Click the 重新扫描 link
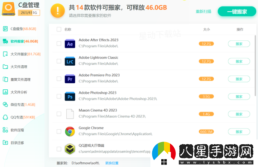 (x=203, y=12)
